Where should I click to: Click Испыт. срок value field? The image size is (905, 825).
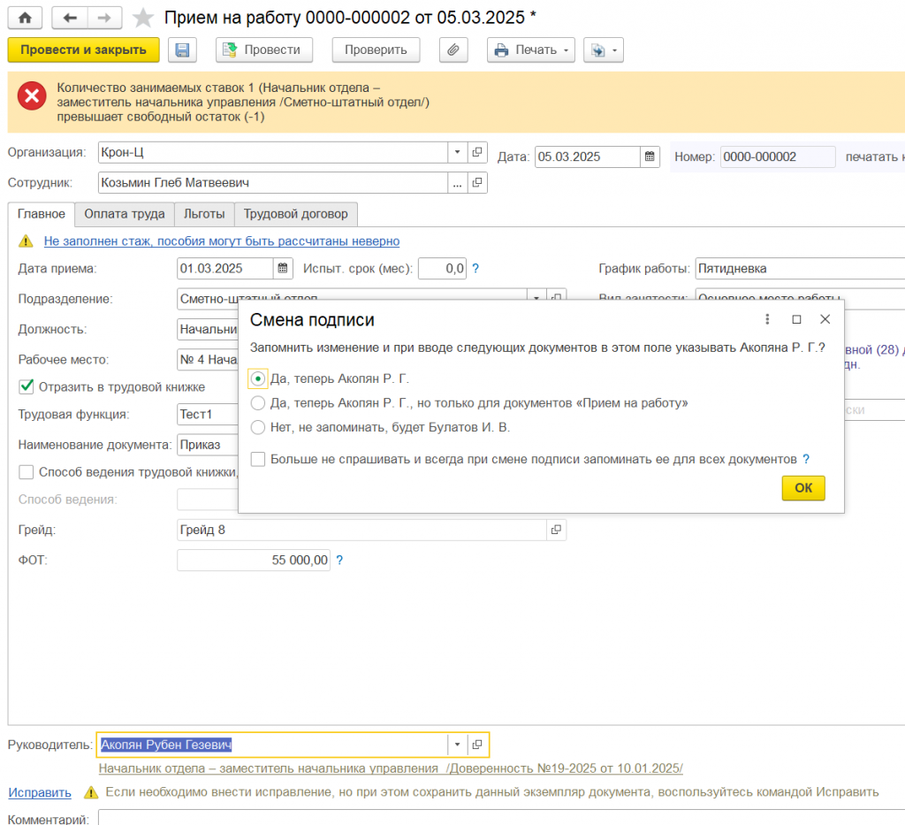click(x=442, y=269)
